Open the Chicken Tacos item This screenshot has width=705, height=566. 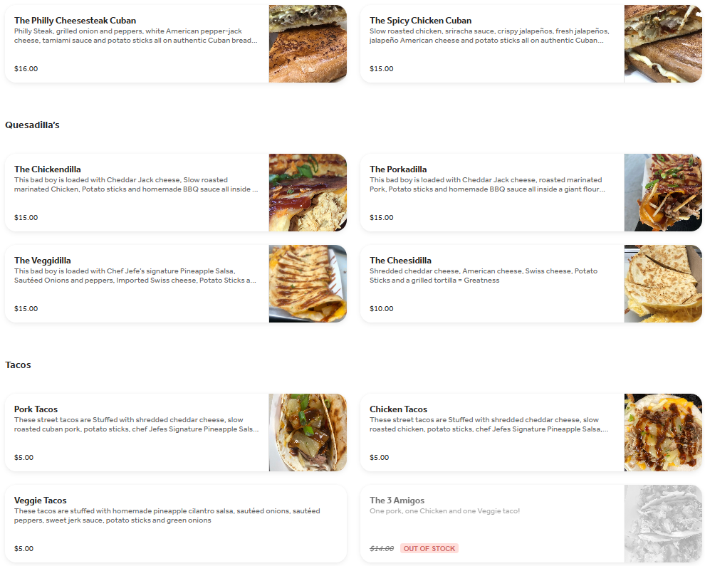click(x=531, y=432)
